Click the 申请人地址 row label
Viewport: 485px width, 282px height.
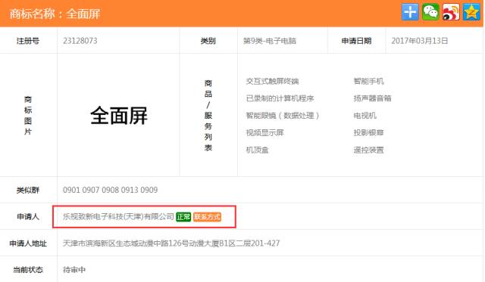click(x=28, y=243)
